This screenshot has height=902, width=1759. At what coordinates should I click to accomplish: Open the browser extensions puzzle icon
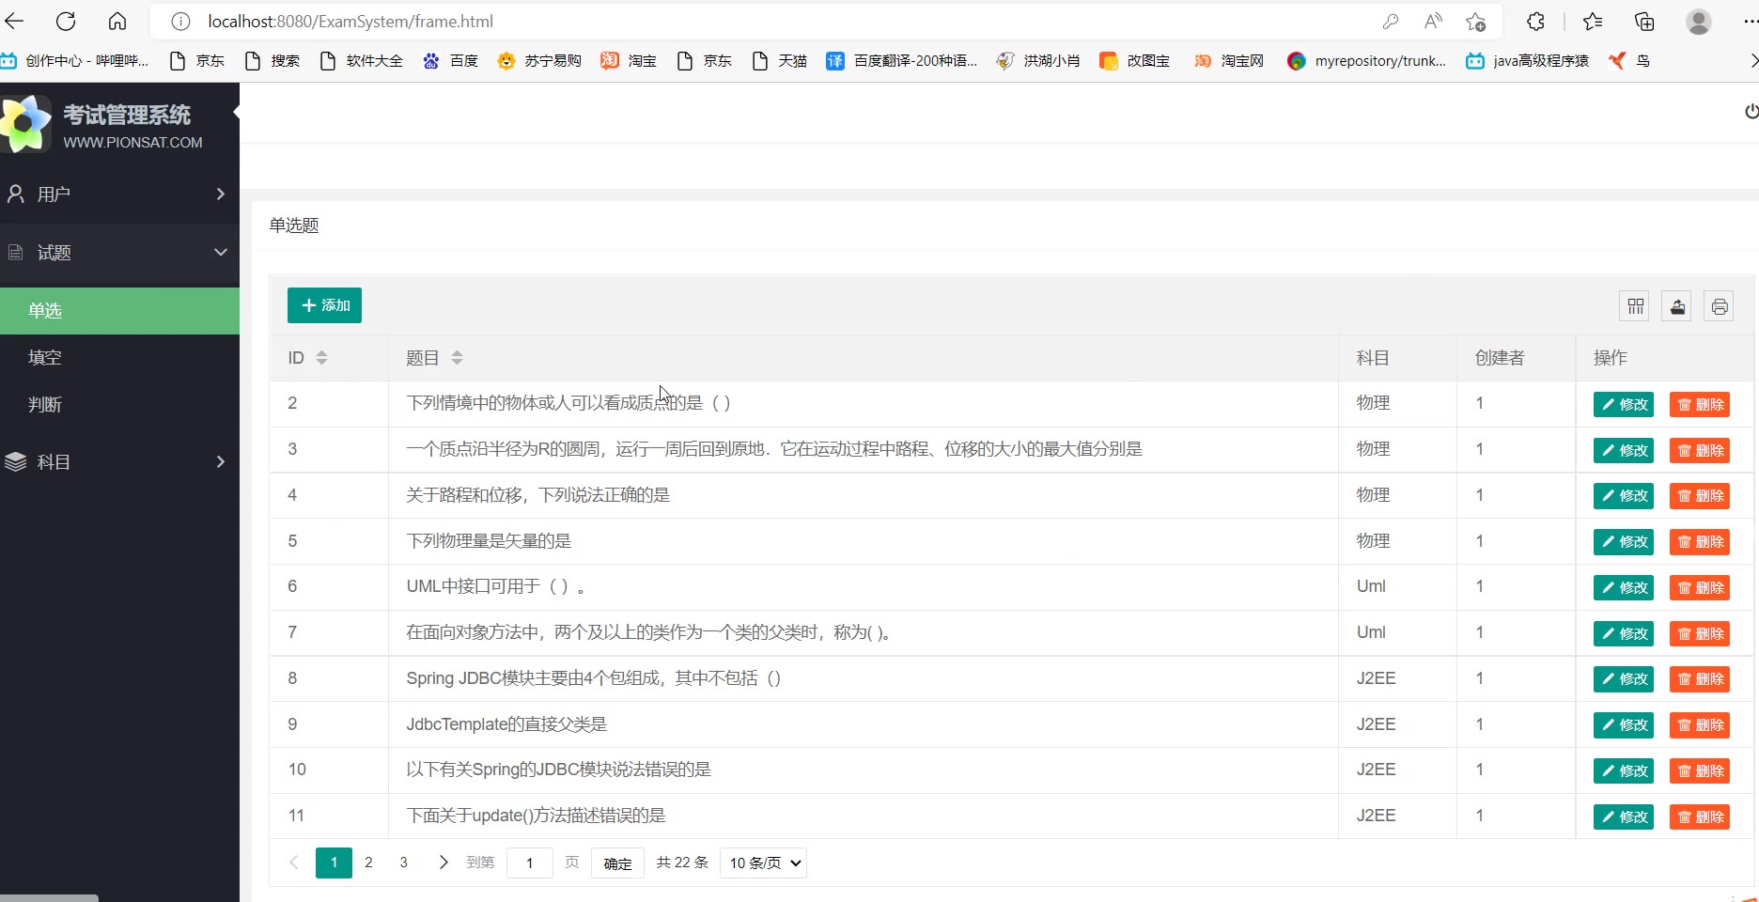[x=1535, y=22]
